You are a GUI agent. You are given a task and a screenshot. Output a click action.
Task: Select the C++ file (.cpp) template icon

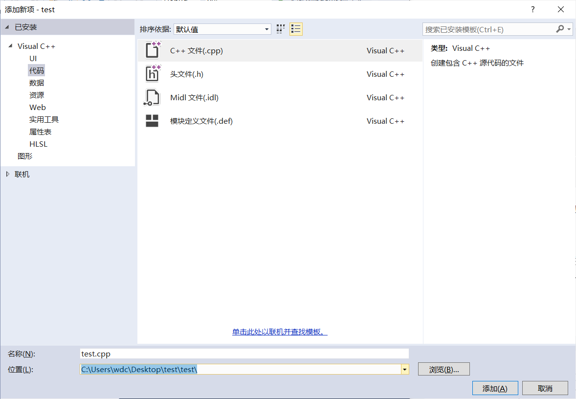tap(153, 50)
